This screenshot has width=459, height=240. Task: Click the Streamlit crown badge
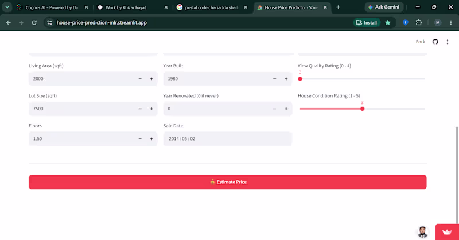tap(447, 232)
